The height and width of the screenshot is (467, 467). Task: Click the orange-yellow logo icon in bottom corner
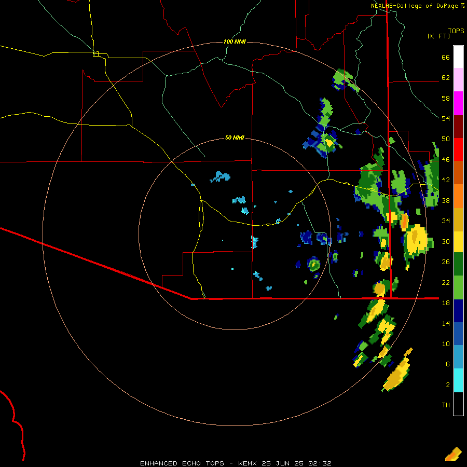click(x=454, y=454)
